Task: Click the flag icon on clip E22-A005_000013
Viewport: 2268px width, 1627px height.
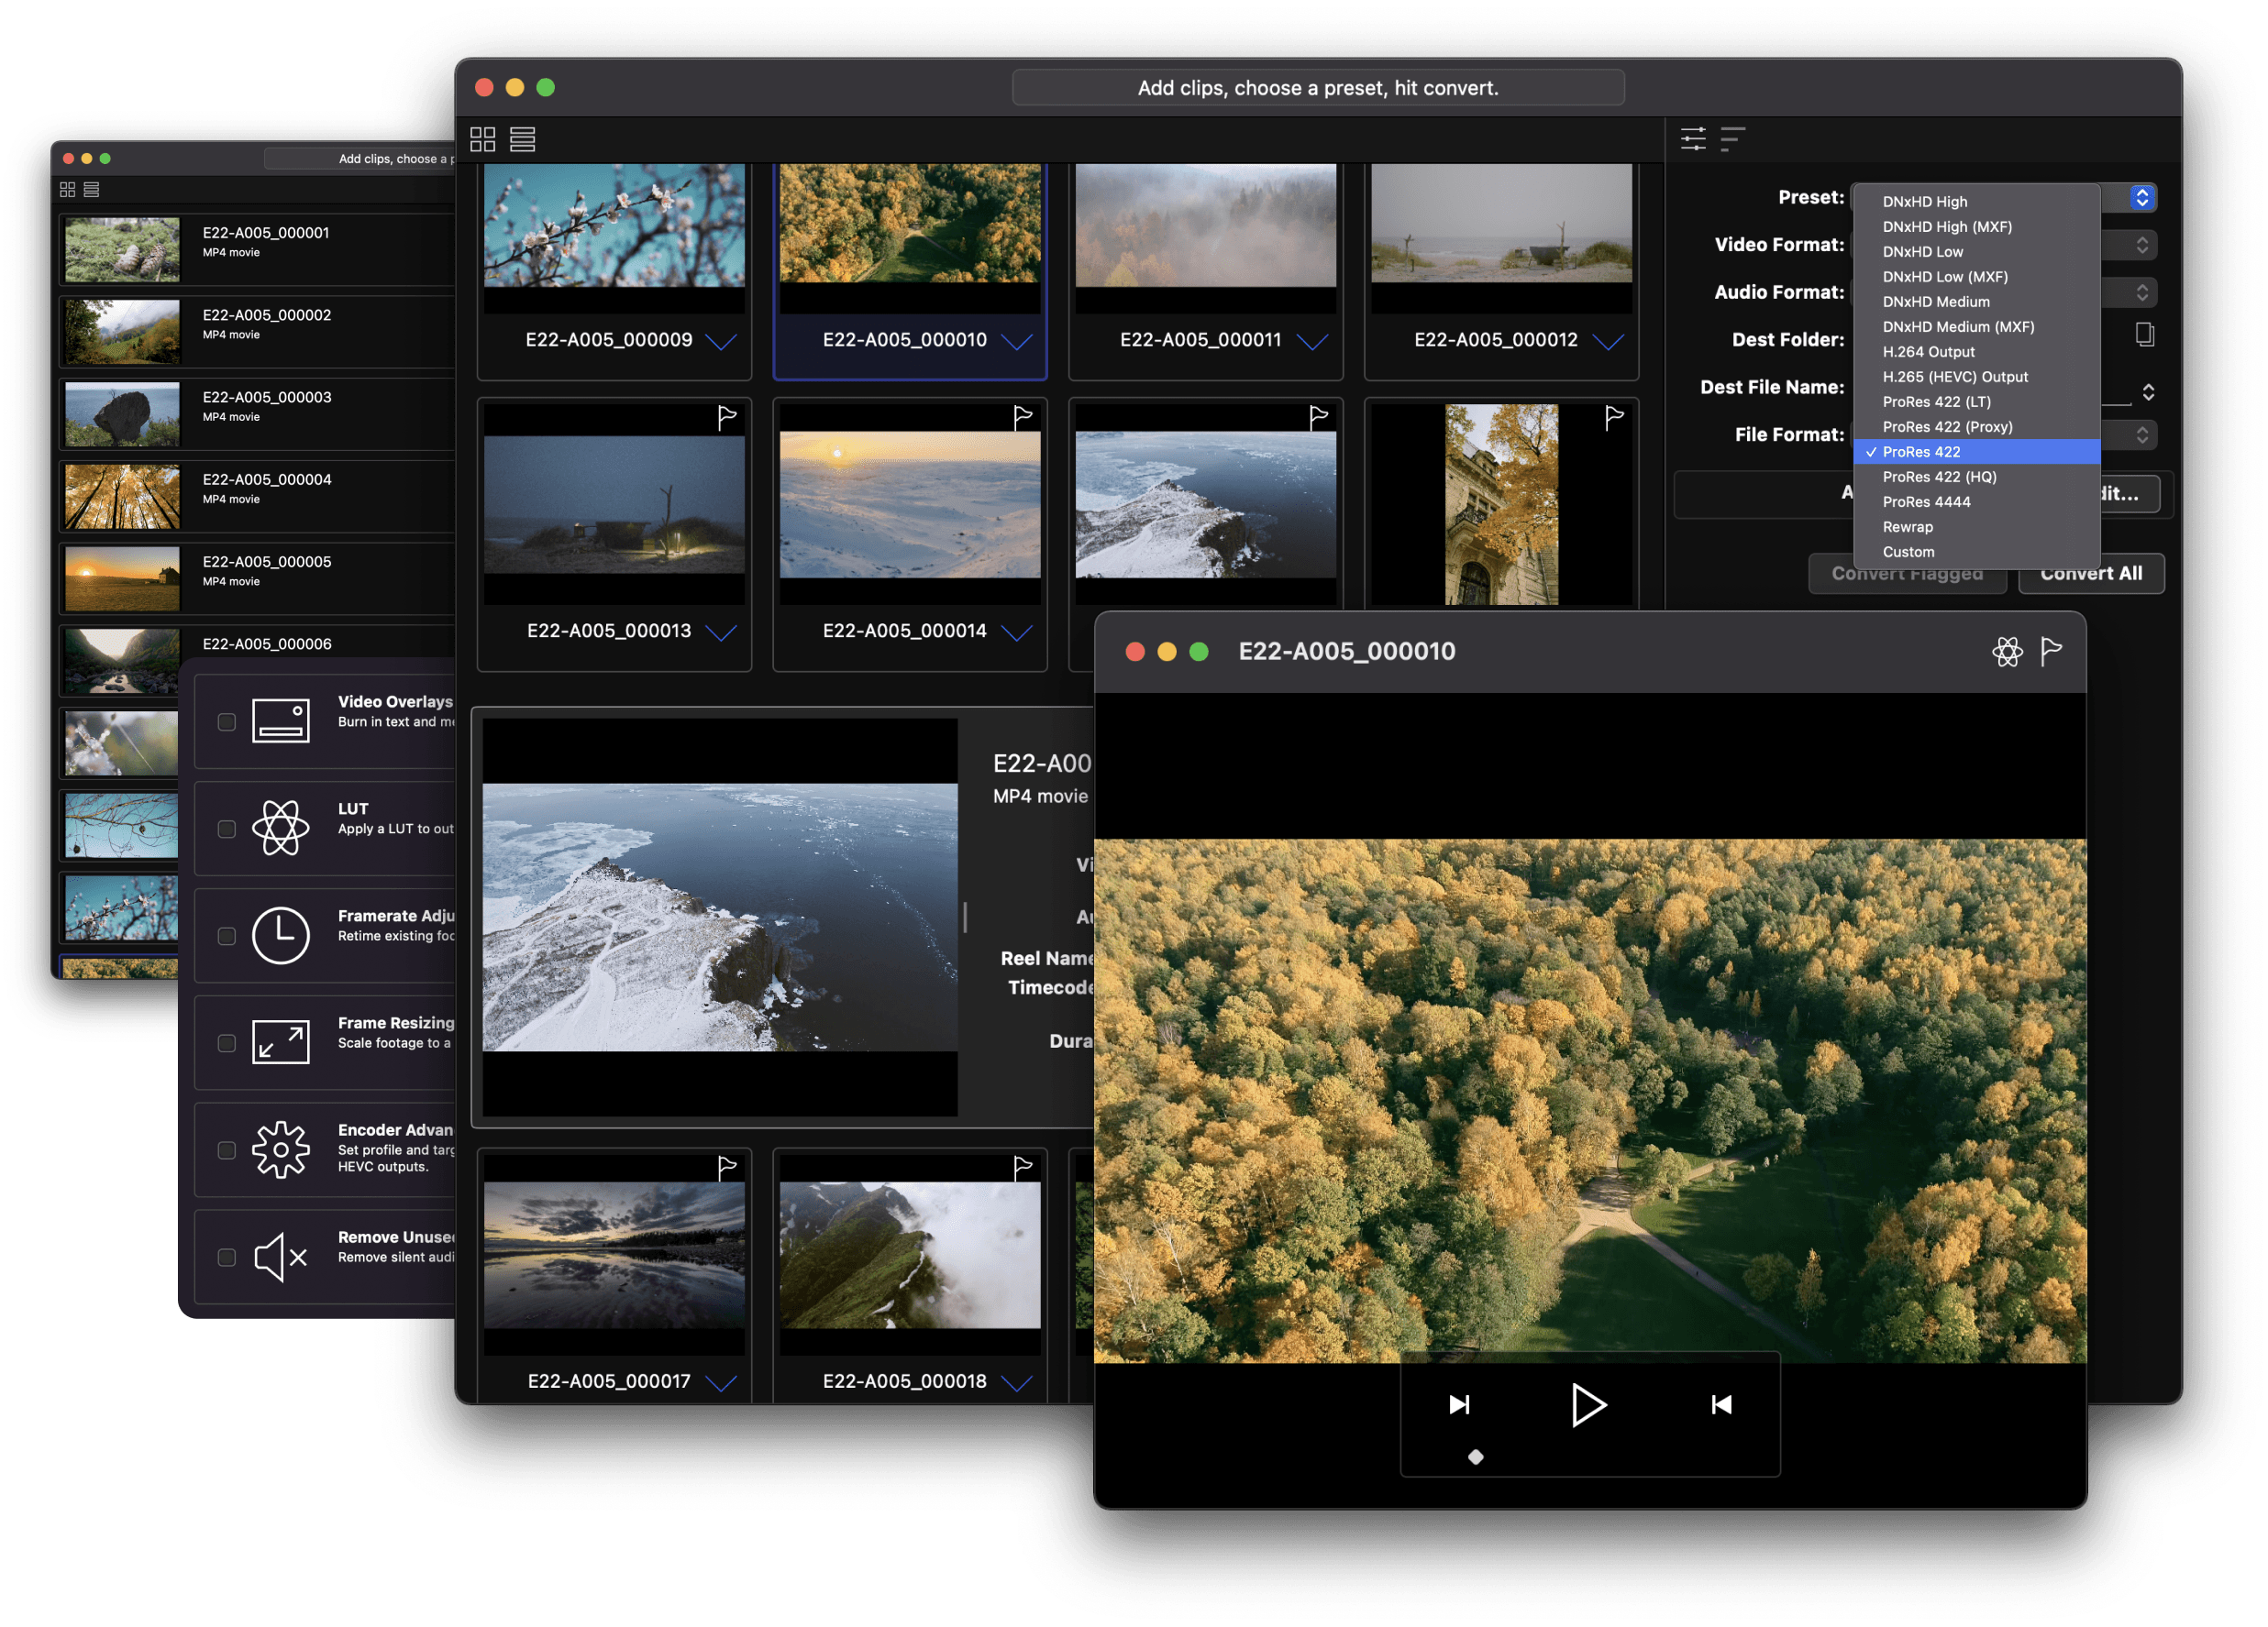Action: pyautogui.click(x=727, y=417)
